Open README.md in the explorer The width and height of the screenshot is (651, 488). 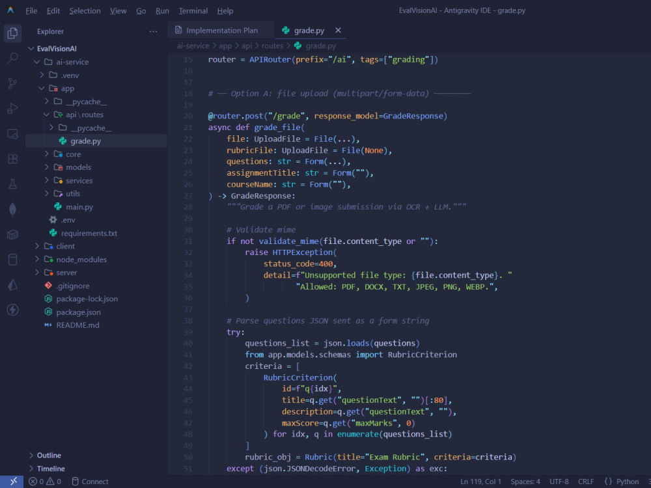77,325
